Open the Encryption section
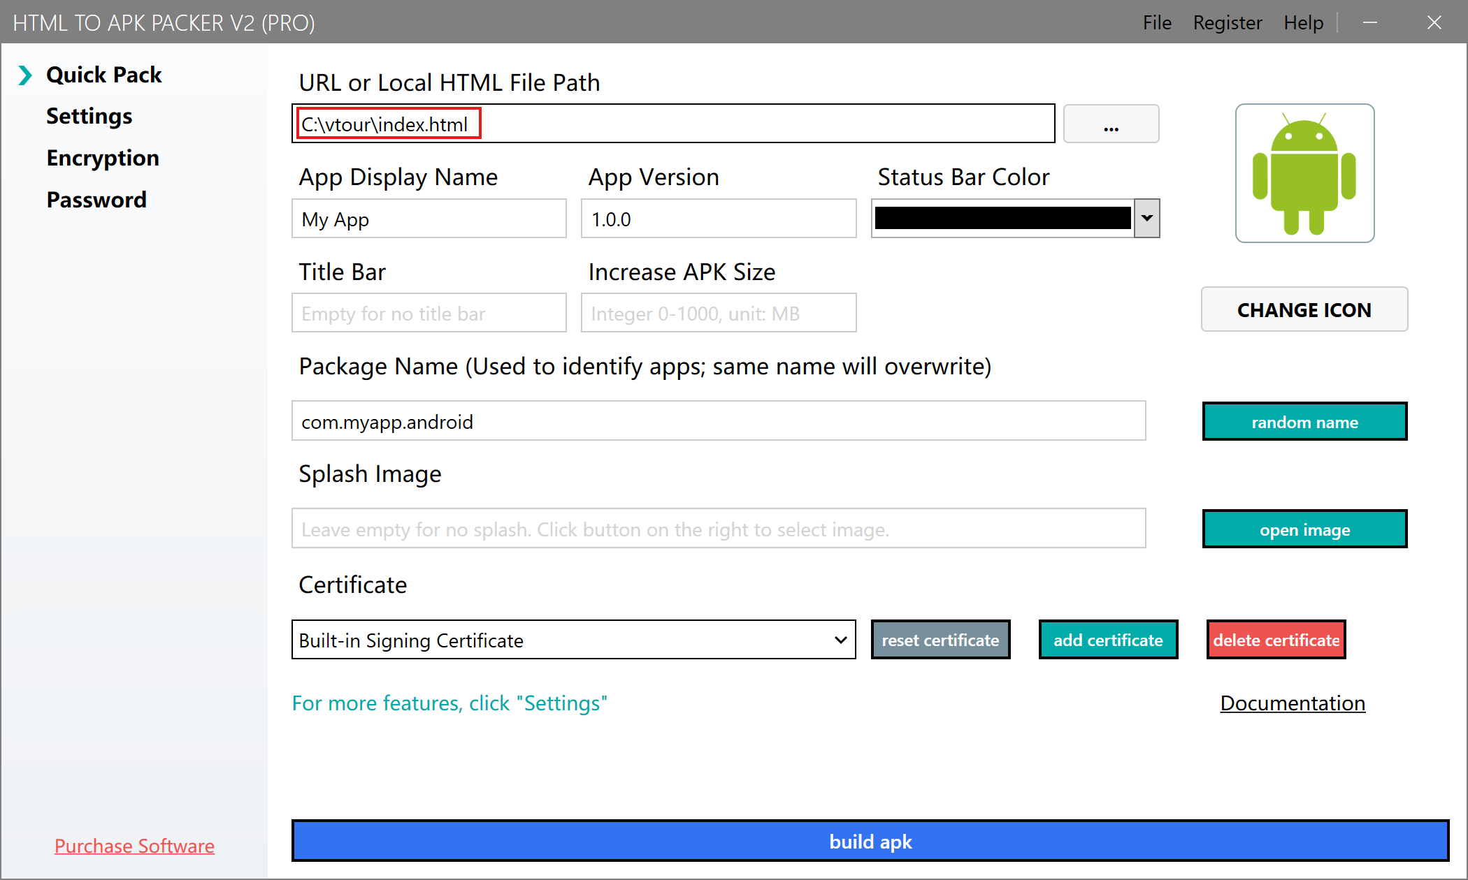Screen dimensions: 1468x880 tap(102, 158)
